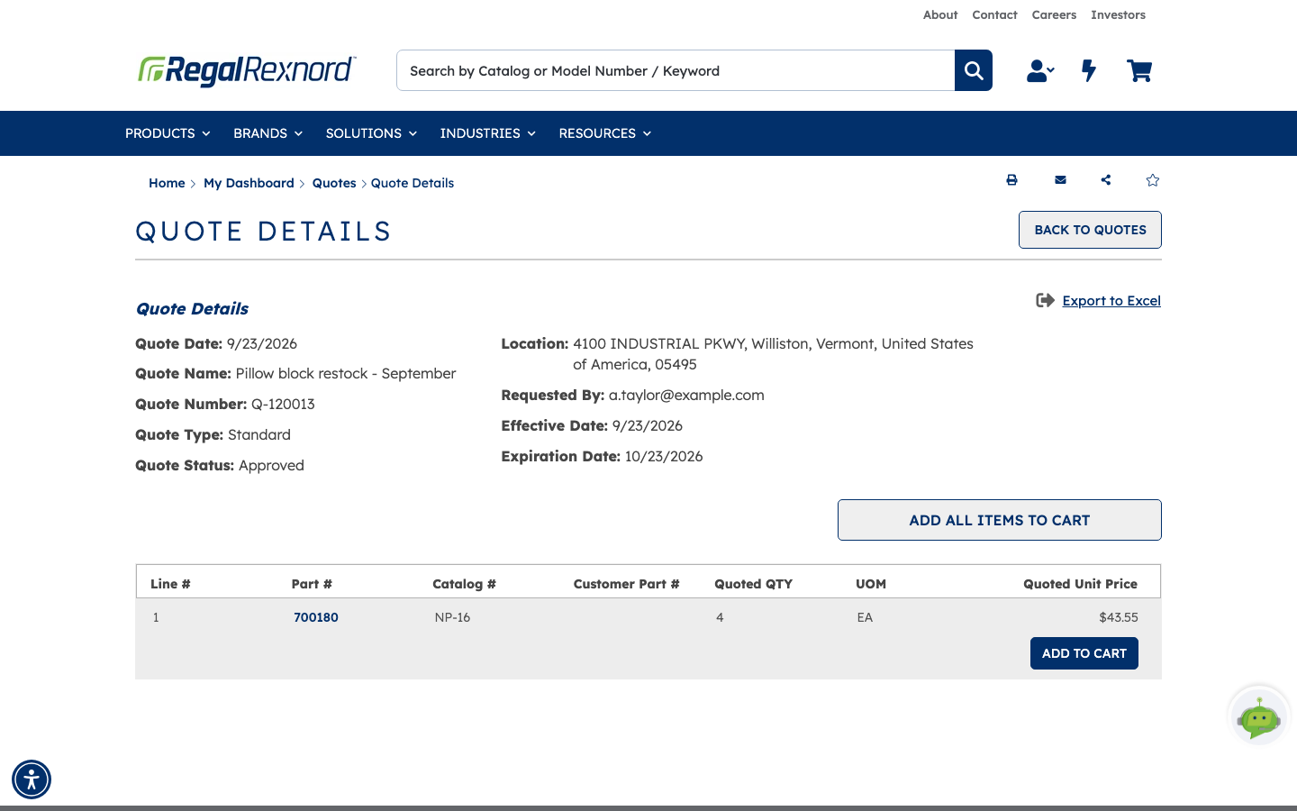Go to Home breadcrumb

167,183
